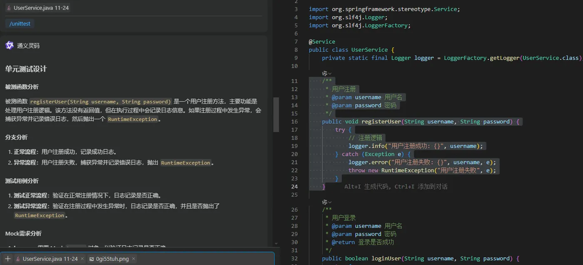Click the Mock需求分析 subheading
The image size is (583, 265).
pyautogui.click(x=23, y=233)
